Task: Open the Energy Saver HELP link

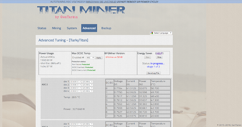Action: (x=159, y=53)
